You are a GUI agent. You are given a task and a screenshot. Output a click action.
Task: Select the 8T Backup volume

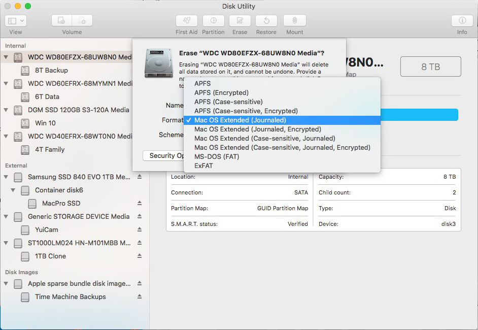(51, 70)
